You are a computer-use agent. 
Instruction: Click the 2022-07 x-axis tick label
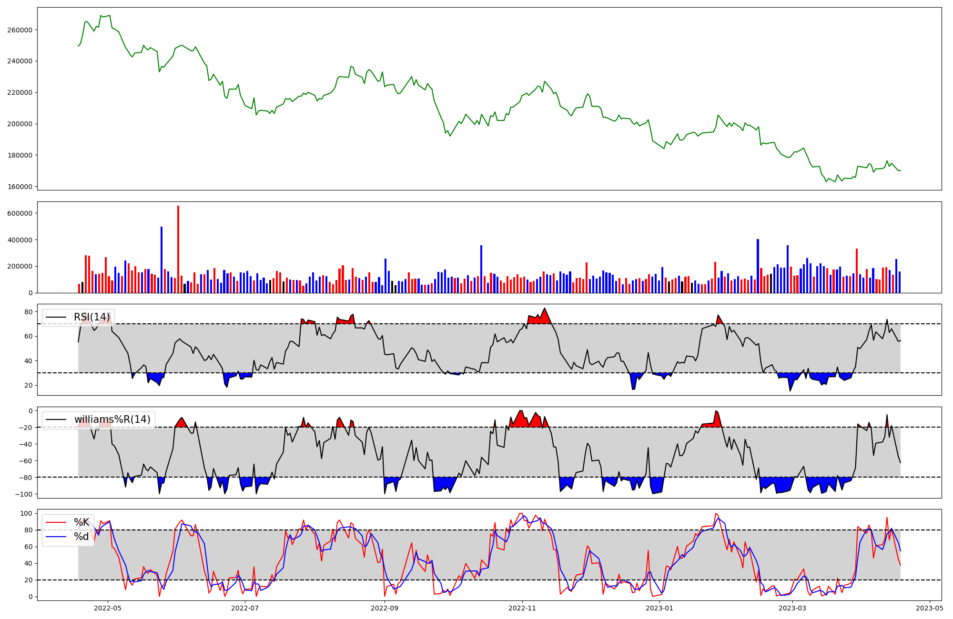click(x=245, y=608)
